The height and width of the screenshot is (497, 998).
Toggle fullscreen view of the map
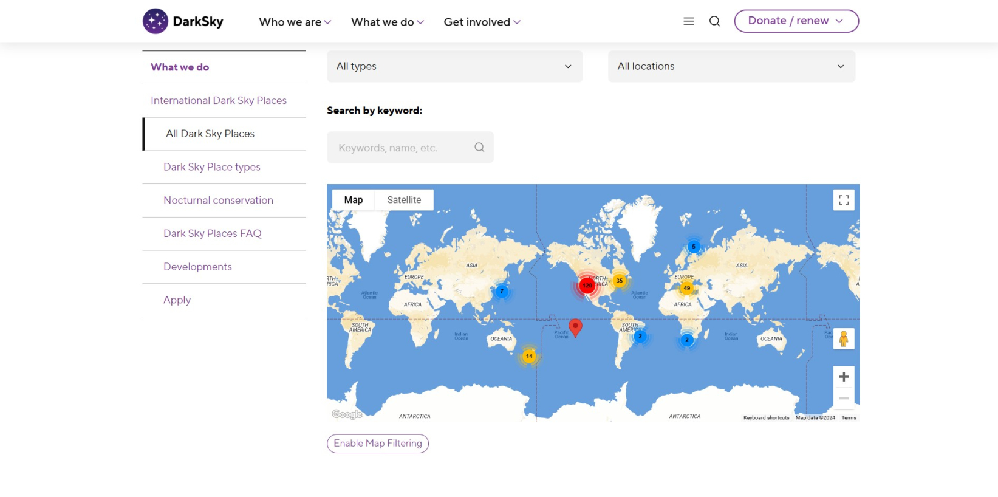tap(844, 200)
